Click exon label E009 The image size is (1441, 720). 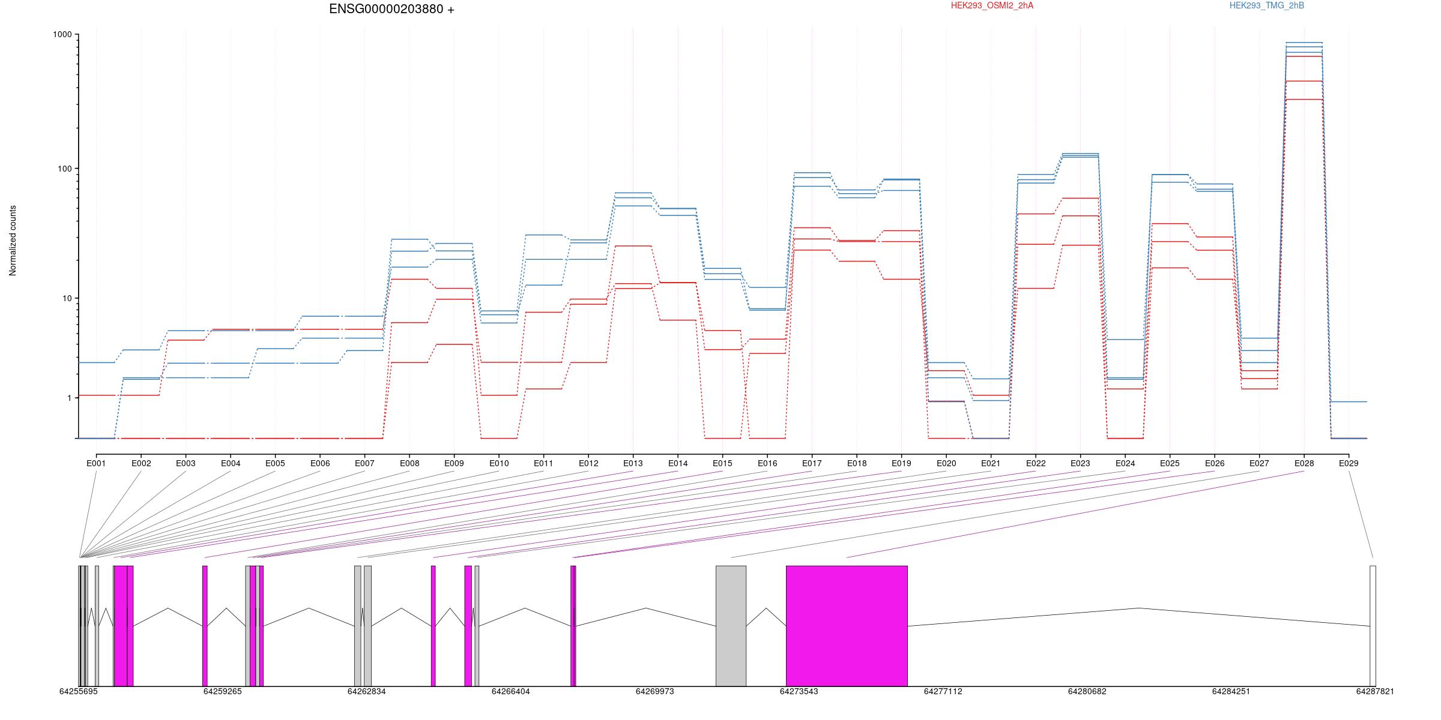(454, 463)
